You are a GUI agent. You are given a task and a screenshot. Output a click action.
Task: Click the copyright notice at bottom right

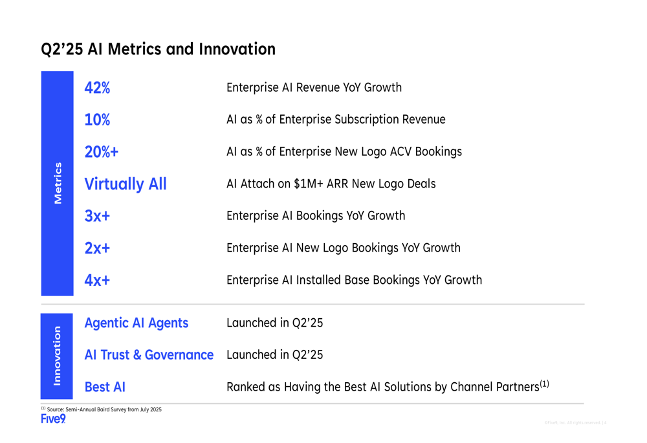click(575, 423)
